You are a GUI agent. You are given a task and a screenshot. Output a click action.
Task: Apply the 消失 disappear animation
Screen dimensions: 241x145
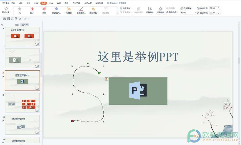[44, 10]
